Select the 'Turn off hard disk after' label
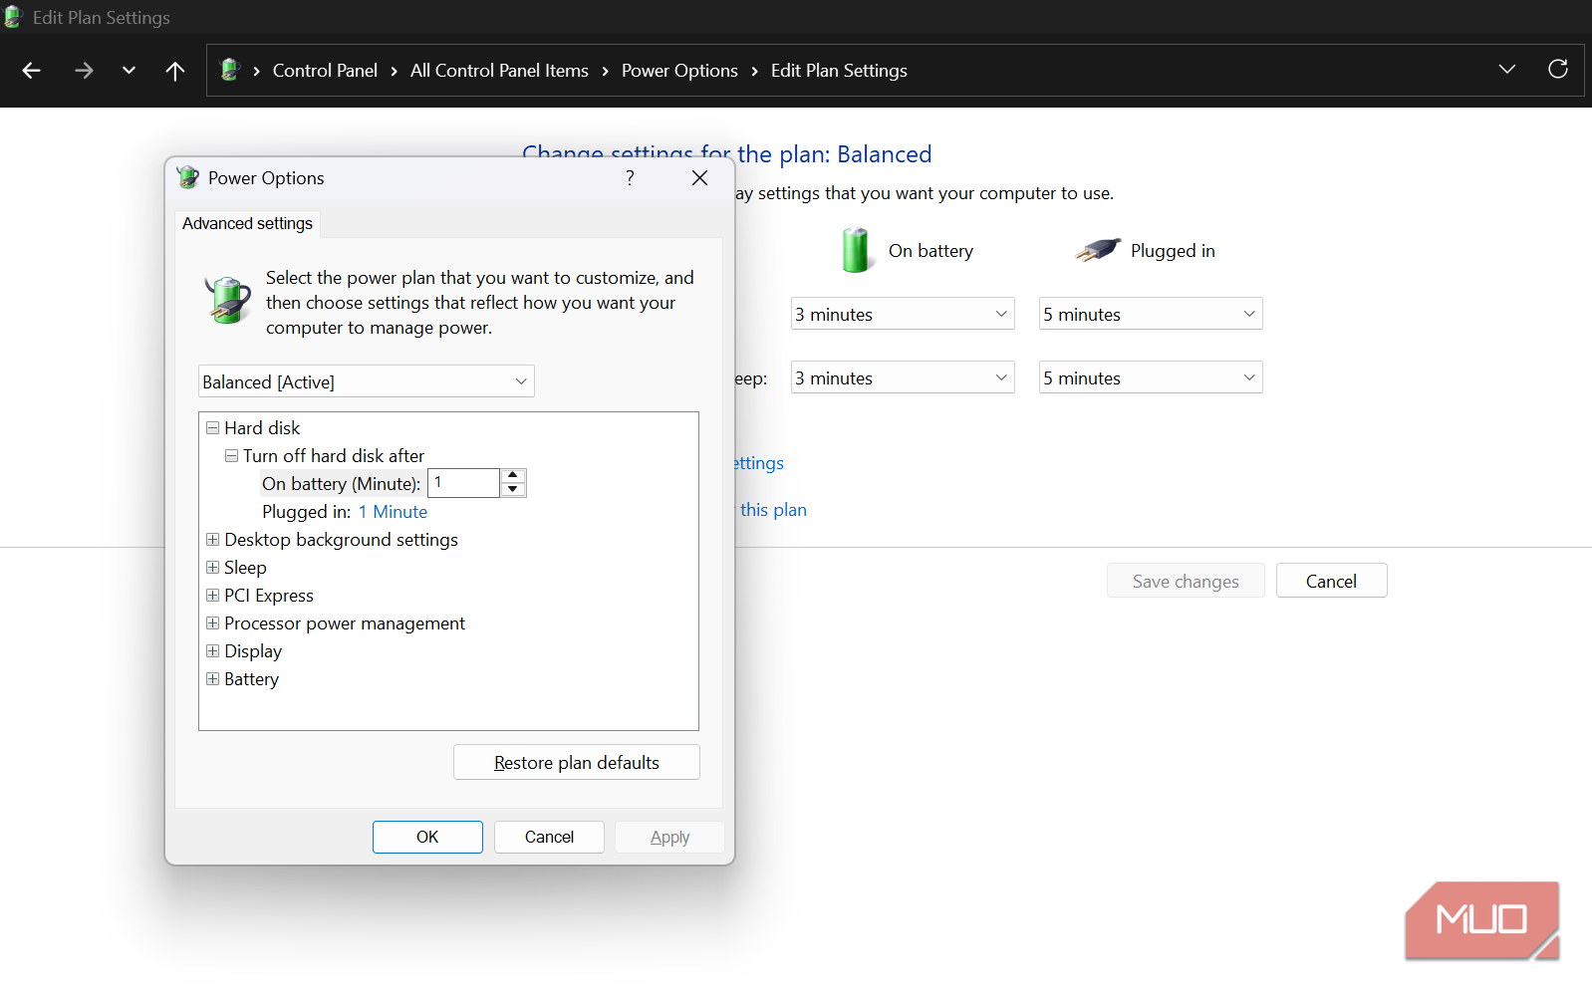Image resolution: width=1592 pixels, height=993 pixels. [x=334, y=455]
